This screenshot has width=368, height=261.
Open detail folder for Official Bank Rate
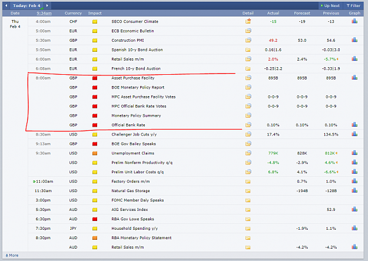coord(248,125)
